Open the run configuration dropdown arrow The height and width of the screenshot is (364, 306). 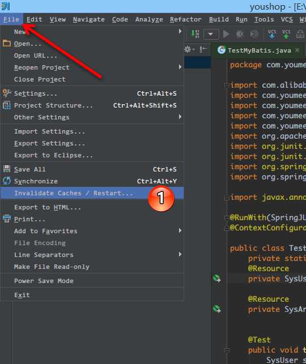coord(211,34)
